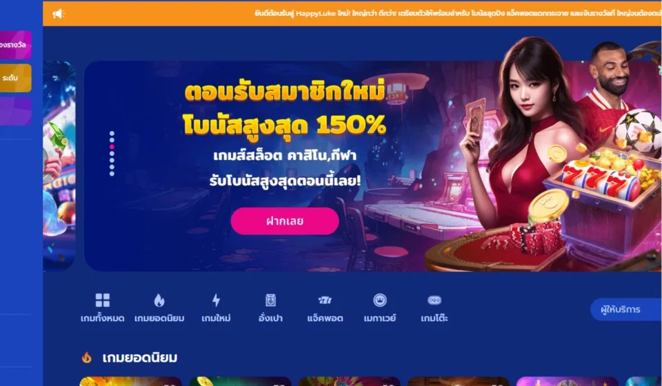
Task: Select the active pink carousel dot
Action: [x=112, y=147]
